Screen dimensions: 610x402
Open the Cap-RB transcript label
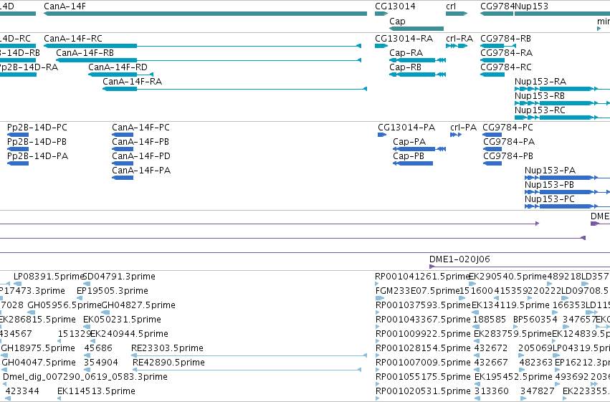pyautogui.click(x=406, y=67)
